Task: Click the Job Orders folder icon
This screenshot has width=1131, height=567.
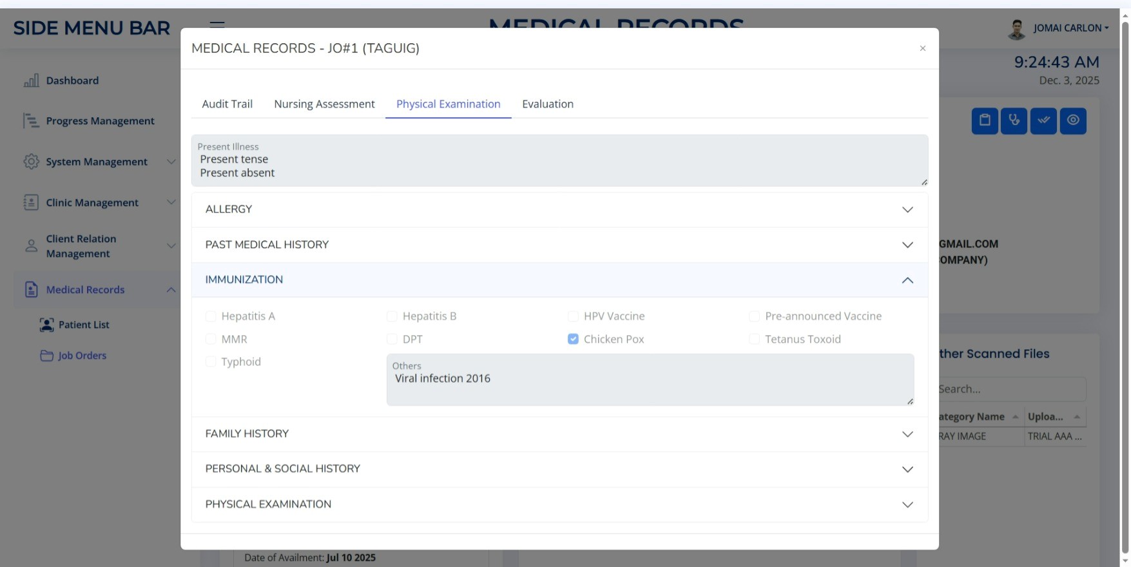Action: [x=46, y=356]
